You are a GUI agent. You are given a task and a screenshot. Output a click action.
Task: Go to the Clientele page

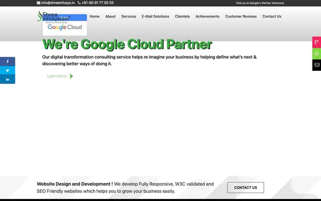[x=182, y=17]
